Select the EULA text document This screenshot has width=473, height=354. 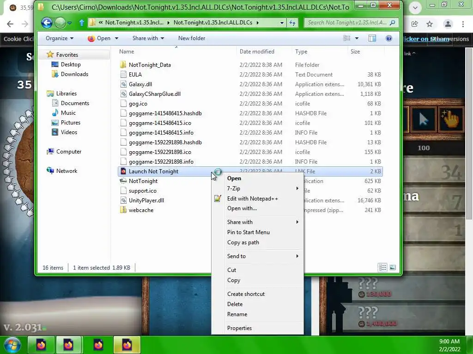pos(135,74)
